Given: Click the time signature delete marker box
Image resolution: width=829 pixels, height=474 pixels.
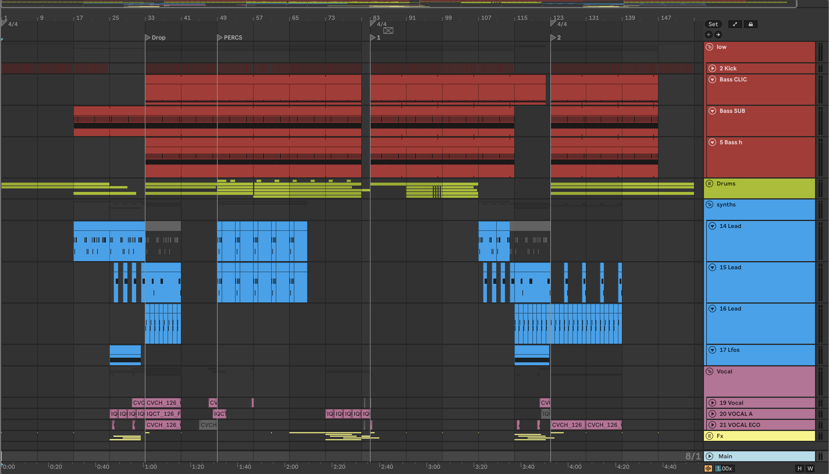Looking at the screenshot, I should [x=388, y=31].
